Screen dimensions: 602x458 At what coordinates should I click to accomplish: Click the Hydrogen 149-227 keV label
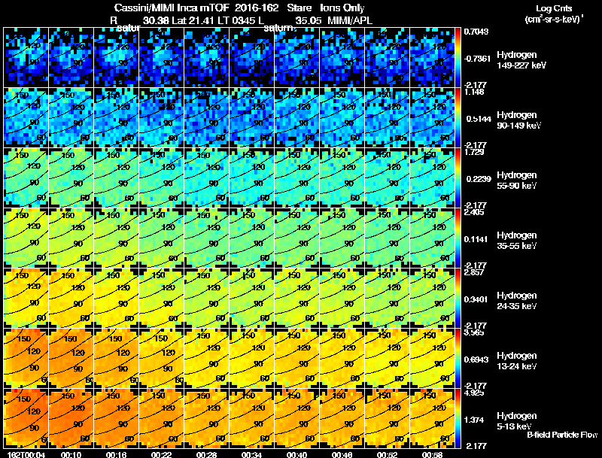(x=521, y=60)
